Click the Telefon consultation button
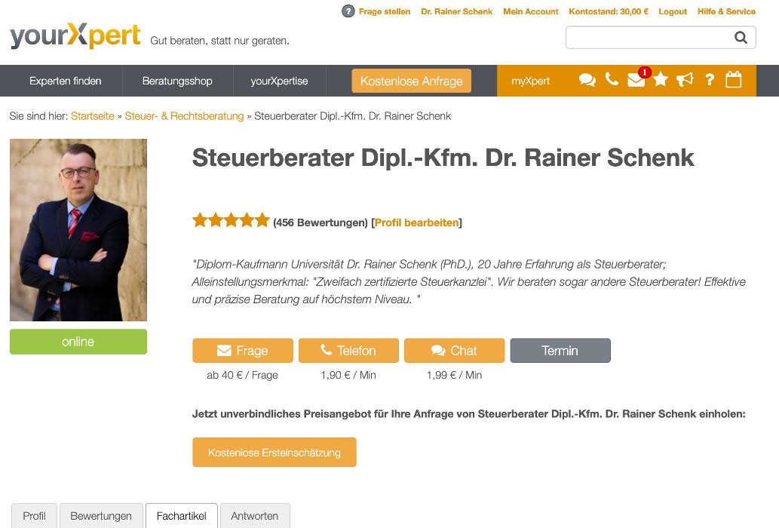Image resolution: width=779 pixels, height=528 pixels. pyautogui.click(x=348, y=351)
